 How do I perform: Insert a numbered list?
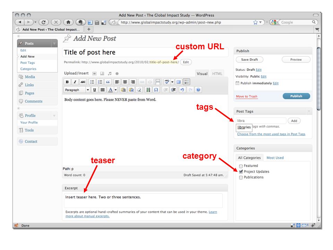coord(100,82)
